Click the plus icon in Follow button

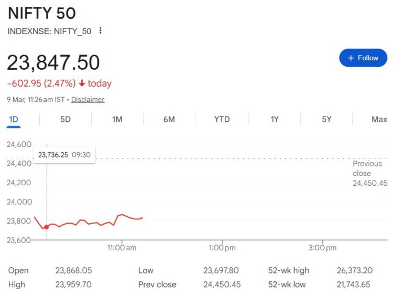[x=351, y=58]
